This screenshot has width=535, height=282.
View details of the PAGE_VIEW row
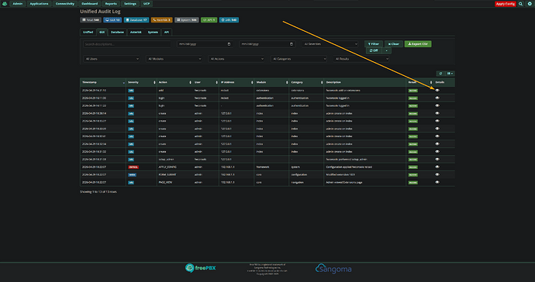point(437,182)
